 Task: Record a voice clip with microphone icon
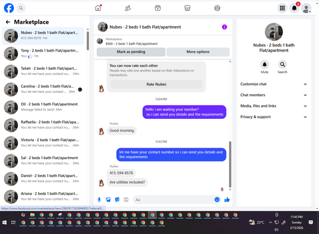tap(99, 200)
